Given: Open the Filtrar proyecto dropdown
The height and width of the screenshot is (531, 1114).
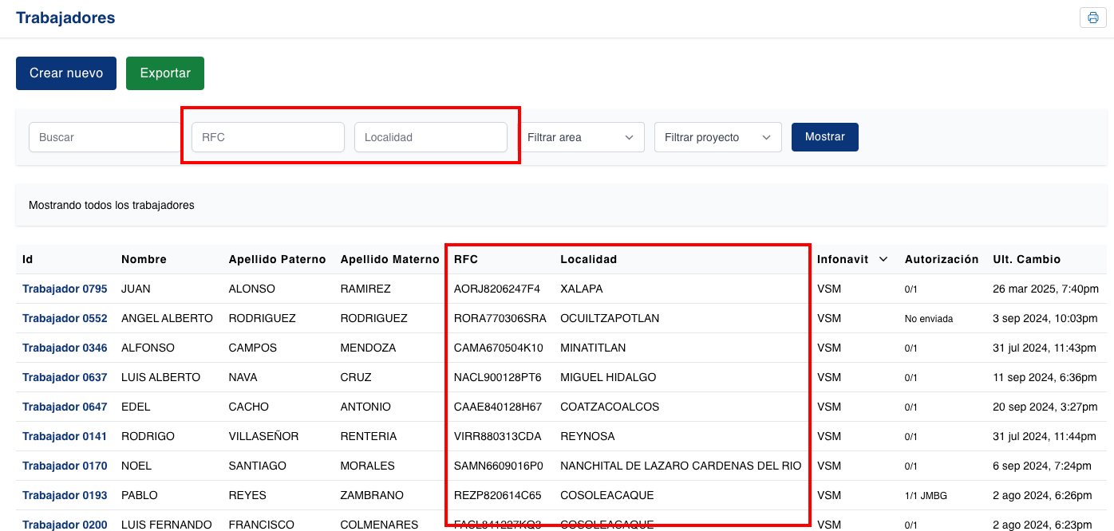Looking at the screenshot, I should pyautogui.click(x=717, y=137).
